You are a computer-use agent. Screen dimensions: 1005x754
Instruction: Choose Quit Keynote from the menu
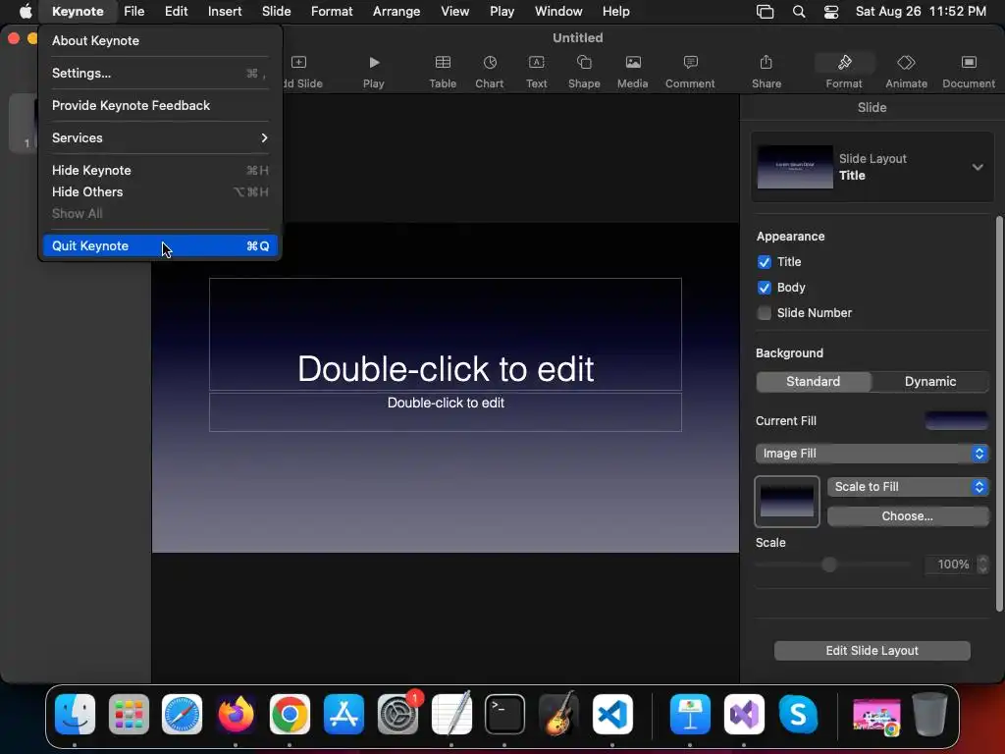[160, 246]
